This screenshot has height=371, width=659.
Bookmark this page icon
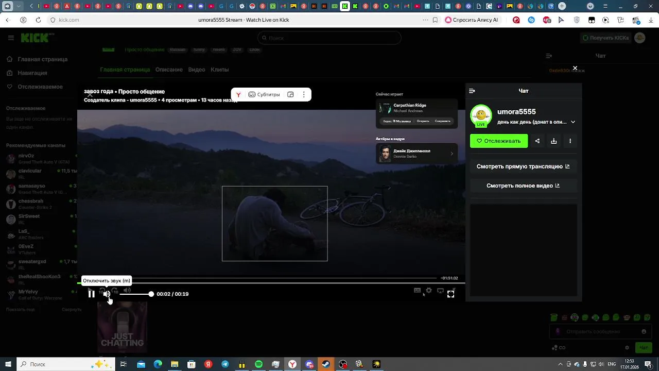436,20
